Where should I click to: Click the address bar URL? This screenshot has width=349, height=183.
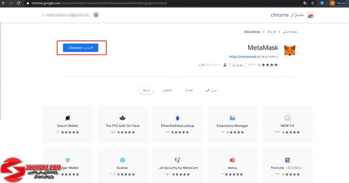[99, 3]
